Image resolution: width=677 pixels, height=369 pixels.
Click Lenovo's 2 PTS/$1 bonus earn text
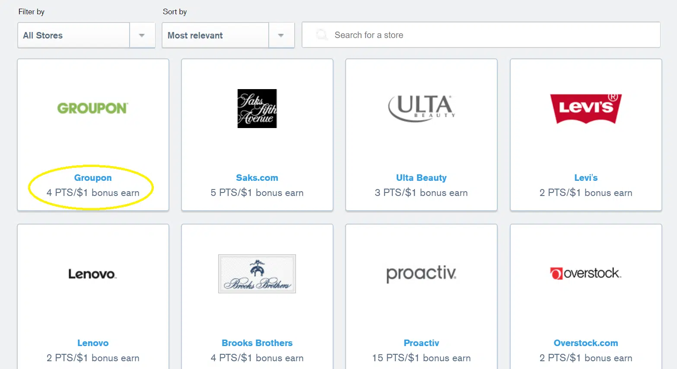pos(93,358)
